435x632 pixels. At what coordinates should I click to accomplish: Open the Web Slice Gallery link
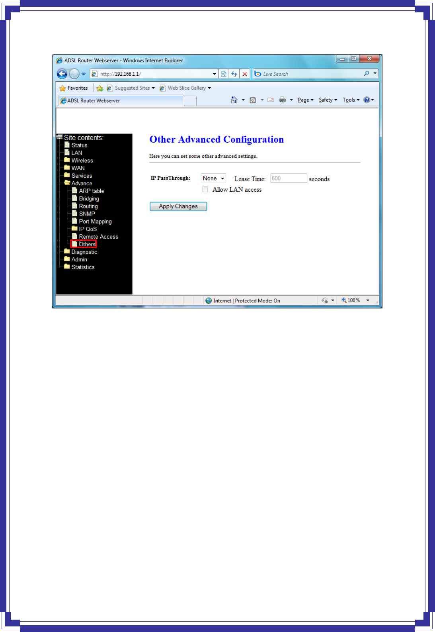pyautogui.click(x=185, y=88)
